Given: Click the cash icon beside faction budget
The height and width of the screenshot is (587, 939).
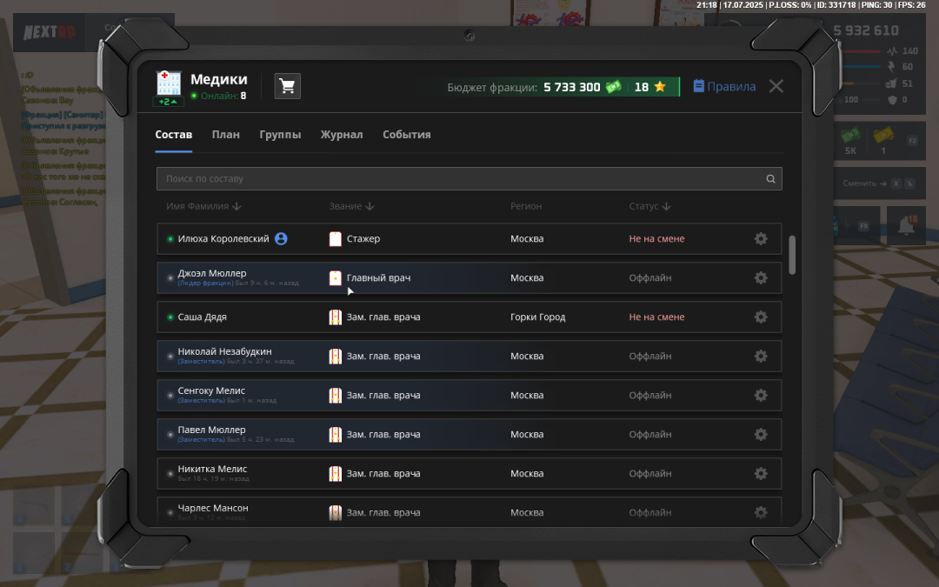Looking at the screenshot, I should tap(613, 87).
